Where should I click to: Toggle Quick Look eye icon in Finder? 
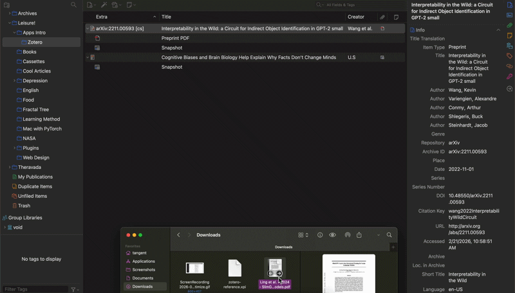coord(332,235)
